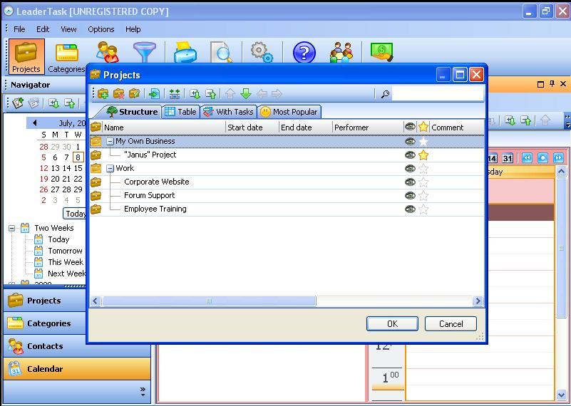Toggle favorite star for Corporate Website
Screen dimensions: 571x406
pyautogui.click(x=423, y=182)
